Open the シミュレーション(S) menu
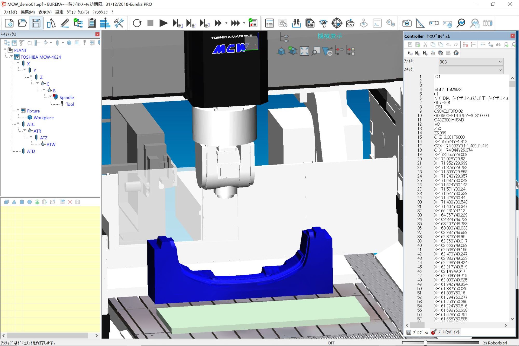The image size is (519, 346). coord(78,12)
